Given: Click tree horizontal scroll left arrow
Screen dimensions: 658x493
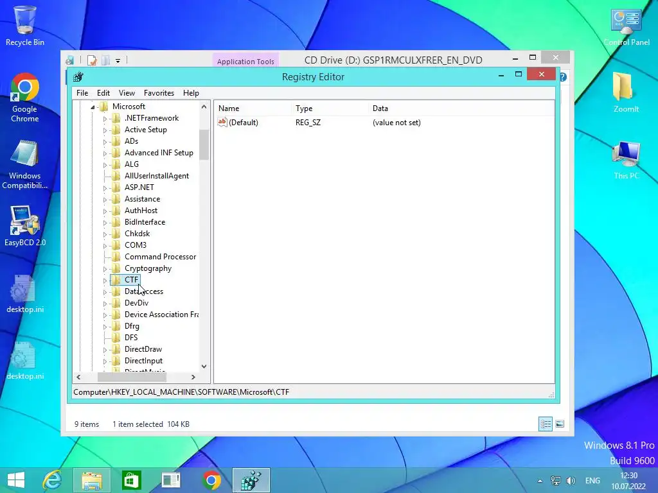Looking at the screenshot, I should tap(78, 377).
